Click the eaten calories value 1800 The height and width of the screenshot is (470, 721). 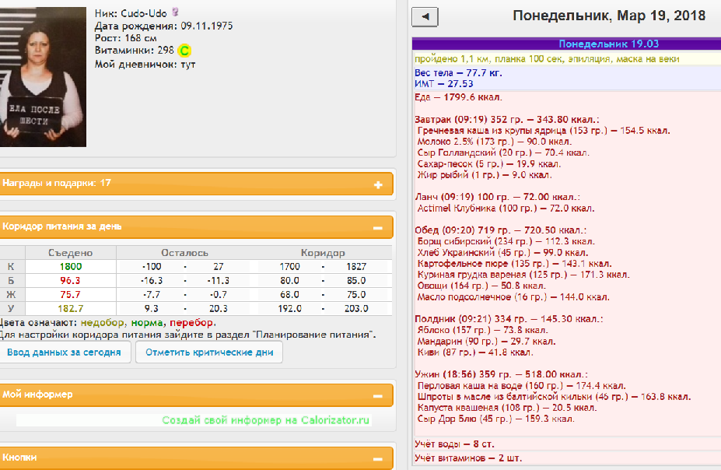[70, 267]
